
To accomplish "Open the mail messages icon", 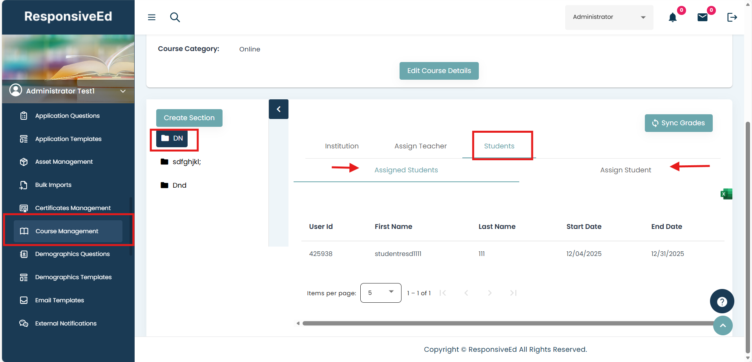I will [702, 17].
